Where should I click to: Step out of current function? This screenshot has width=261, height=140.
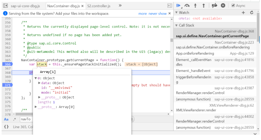(x=203, y=6)
